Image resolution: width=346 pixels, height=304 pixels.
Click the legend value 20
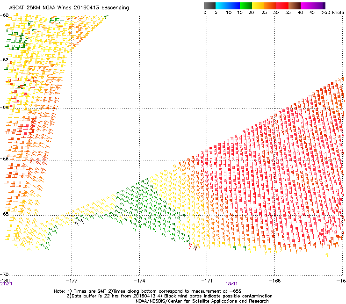pos(251,13)
